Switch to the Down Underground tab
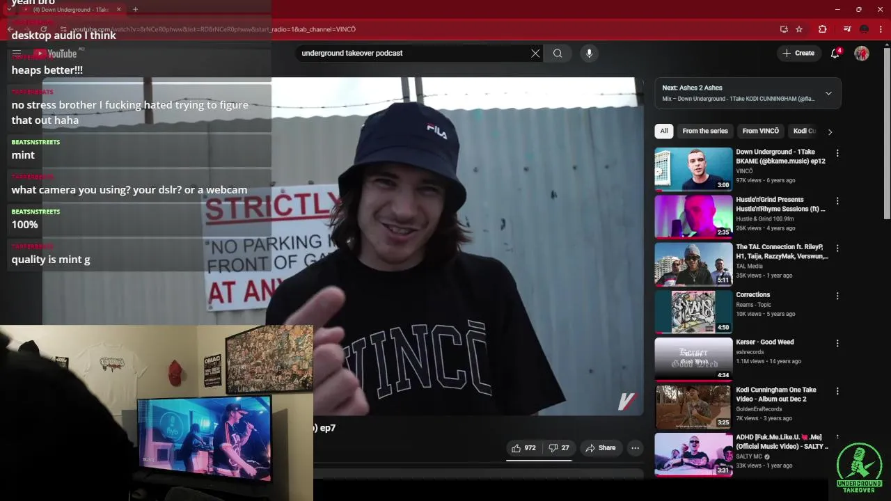 click(70, 10)
